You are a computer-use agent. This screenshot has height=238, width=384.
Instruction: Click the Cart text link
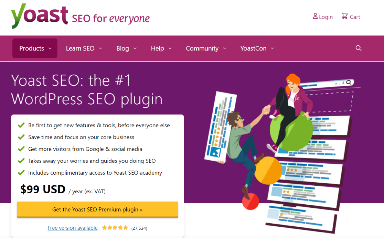point(355,17)
